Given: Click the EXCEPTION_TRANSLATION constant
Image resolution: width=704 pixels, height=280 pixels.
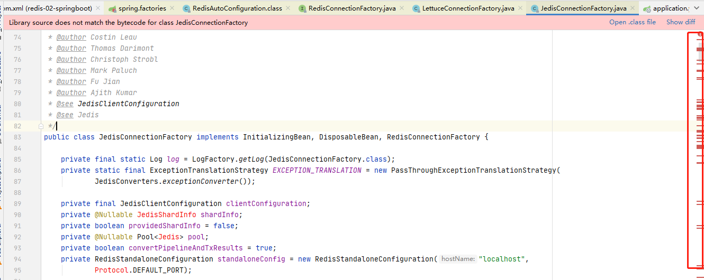Looking at the screenshot, I should tap(317, 170).
